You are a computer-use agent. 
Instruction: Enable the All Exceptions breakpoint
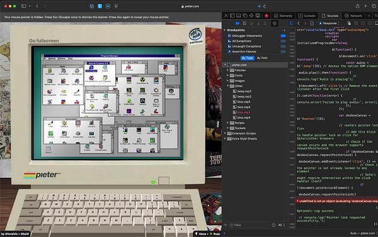283,41
